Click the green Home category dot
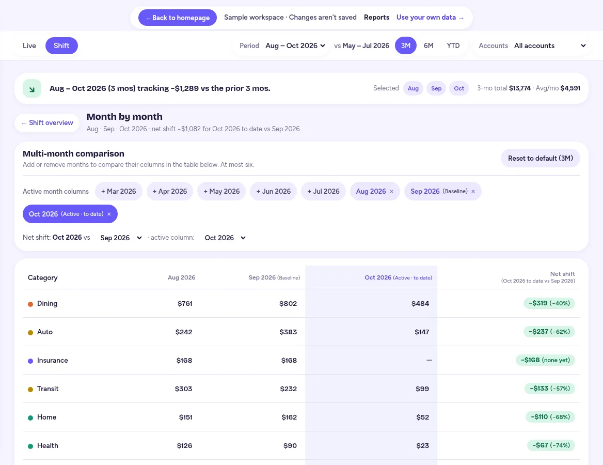 [x=30, y=417]
